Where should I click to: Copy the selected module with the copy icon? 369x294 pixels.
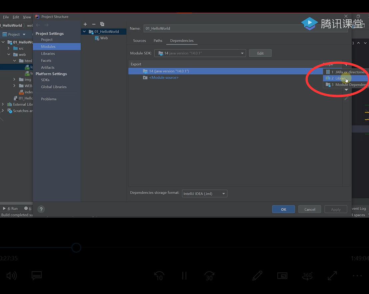[102, 24]
